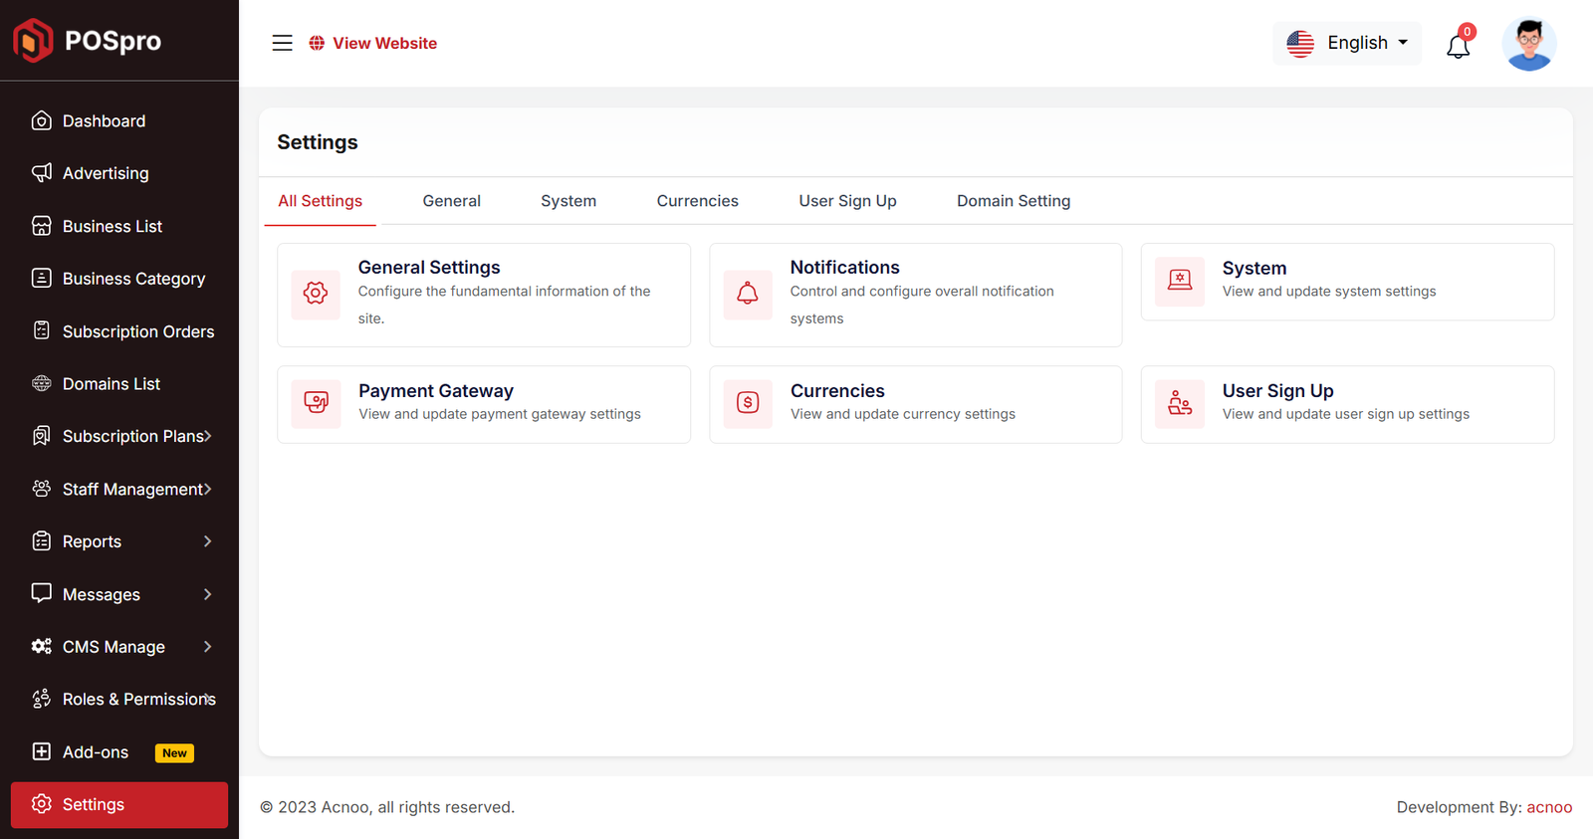Expand the Reports sidebar menu
Screen dimensions: 1593x839
pyautogui.click(x=119, y=541)
